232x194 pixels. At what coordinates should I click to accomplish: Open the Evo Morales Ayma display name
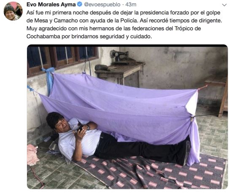[x=51, y=5]
